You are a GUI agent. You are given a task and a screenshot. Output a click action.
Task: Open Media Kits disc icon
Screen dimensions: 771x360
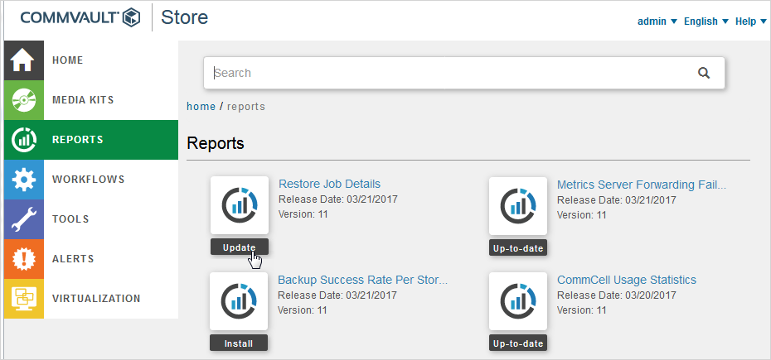pos(23,100)
